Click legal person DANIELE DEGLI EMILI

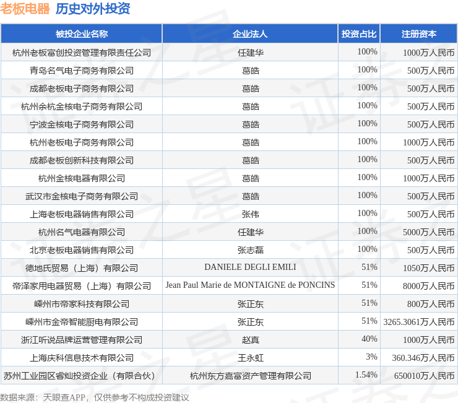250,267
